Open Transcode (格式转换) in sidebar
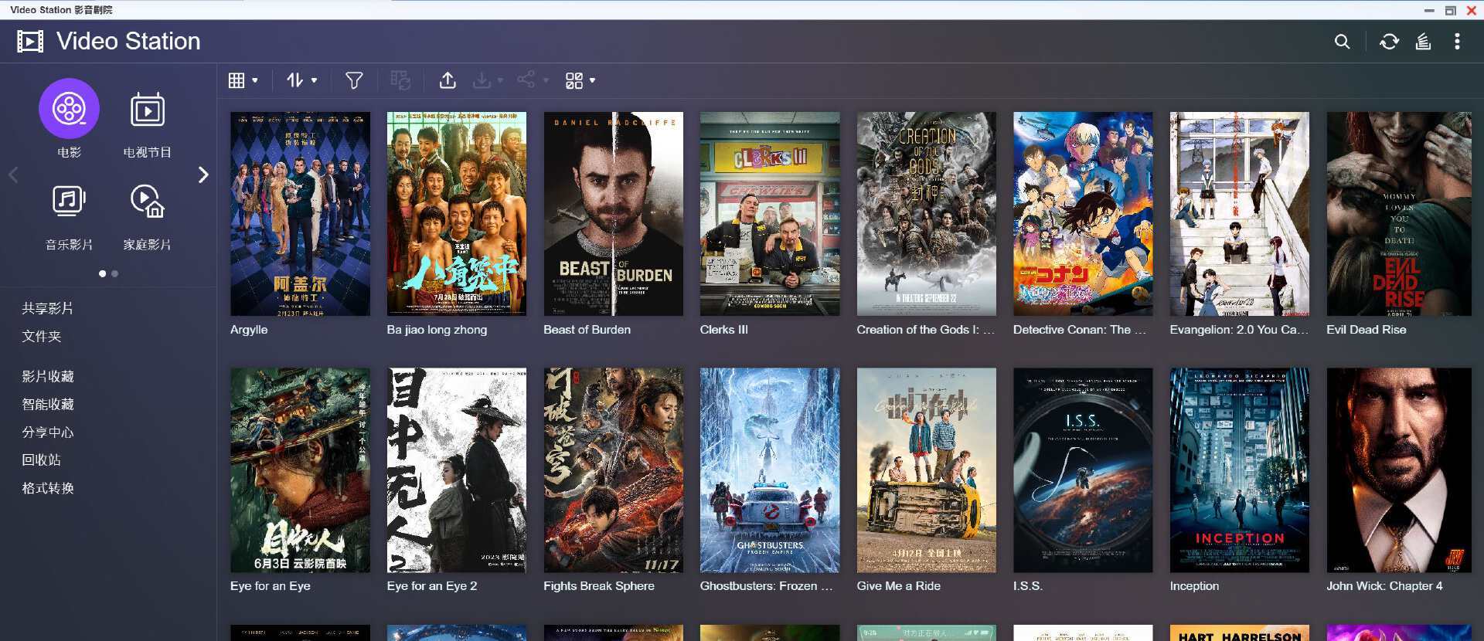The height and width of the screenshot is (641, 1484). [x=47, y=488]
